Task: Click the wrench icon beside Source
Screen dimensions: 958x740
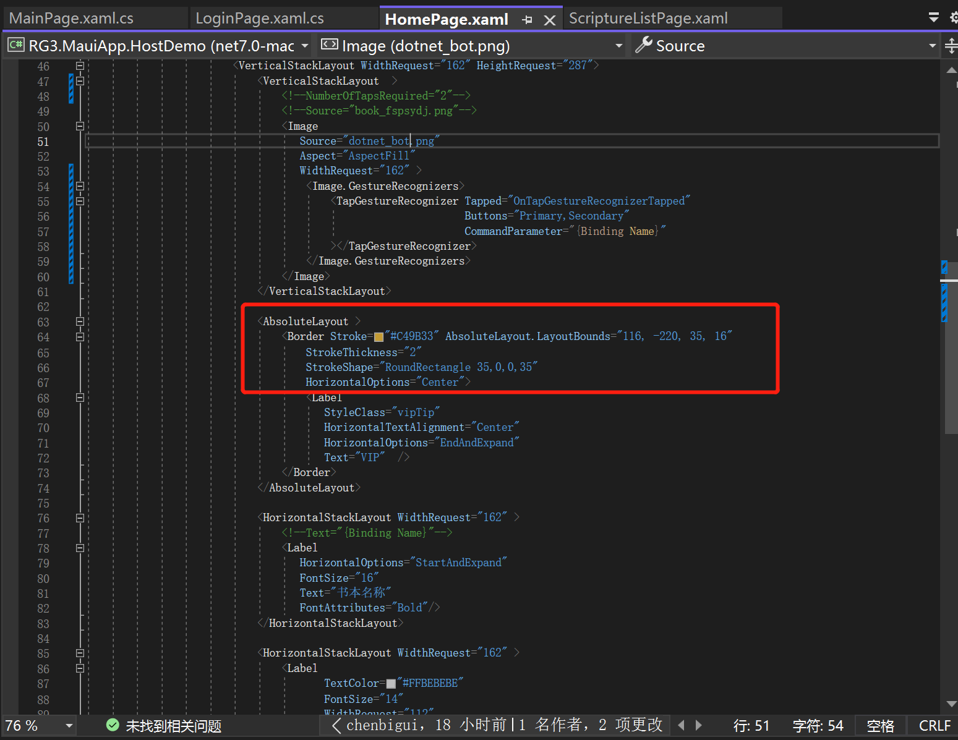Action: click(644, 45)
